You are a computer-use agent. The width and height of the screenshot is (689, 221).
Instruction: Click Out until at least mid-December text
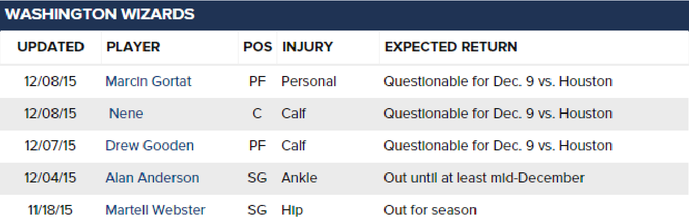484,178
